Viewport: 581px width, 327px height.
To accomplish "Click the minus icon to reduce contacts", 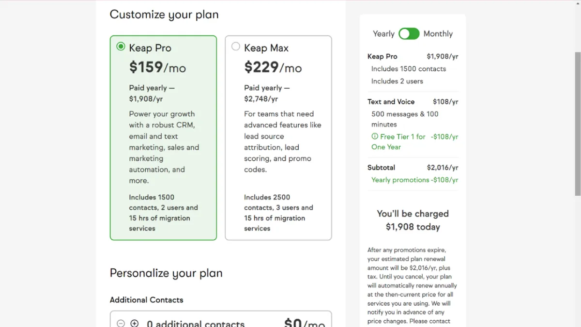I will click(121, 323).
